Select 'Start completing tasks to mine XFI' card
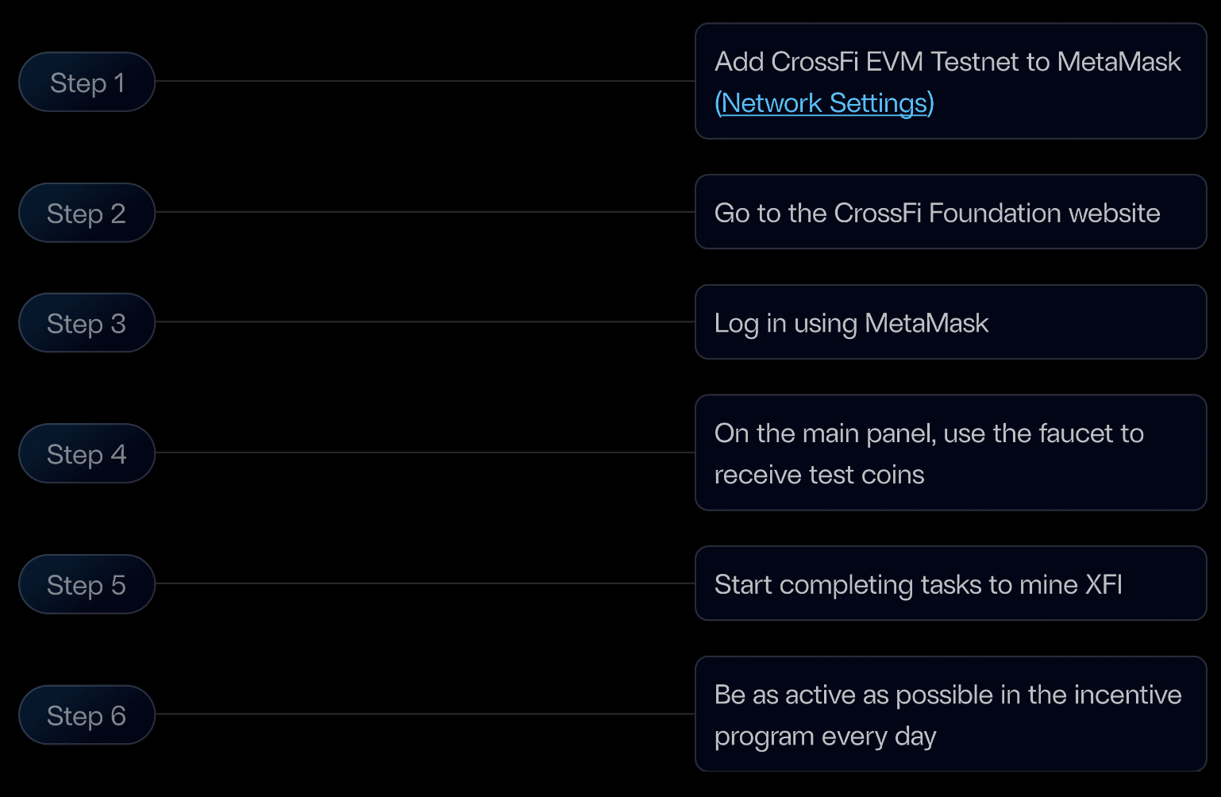 [951, 583]
